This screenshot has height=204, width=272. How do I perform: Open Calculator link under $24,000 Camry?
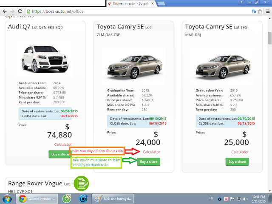tap(151, 152)
